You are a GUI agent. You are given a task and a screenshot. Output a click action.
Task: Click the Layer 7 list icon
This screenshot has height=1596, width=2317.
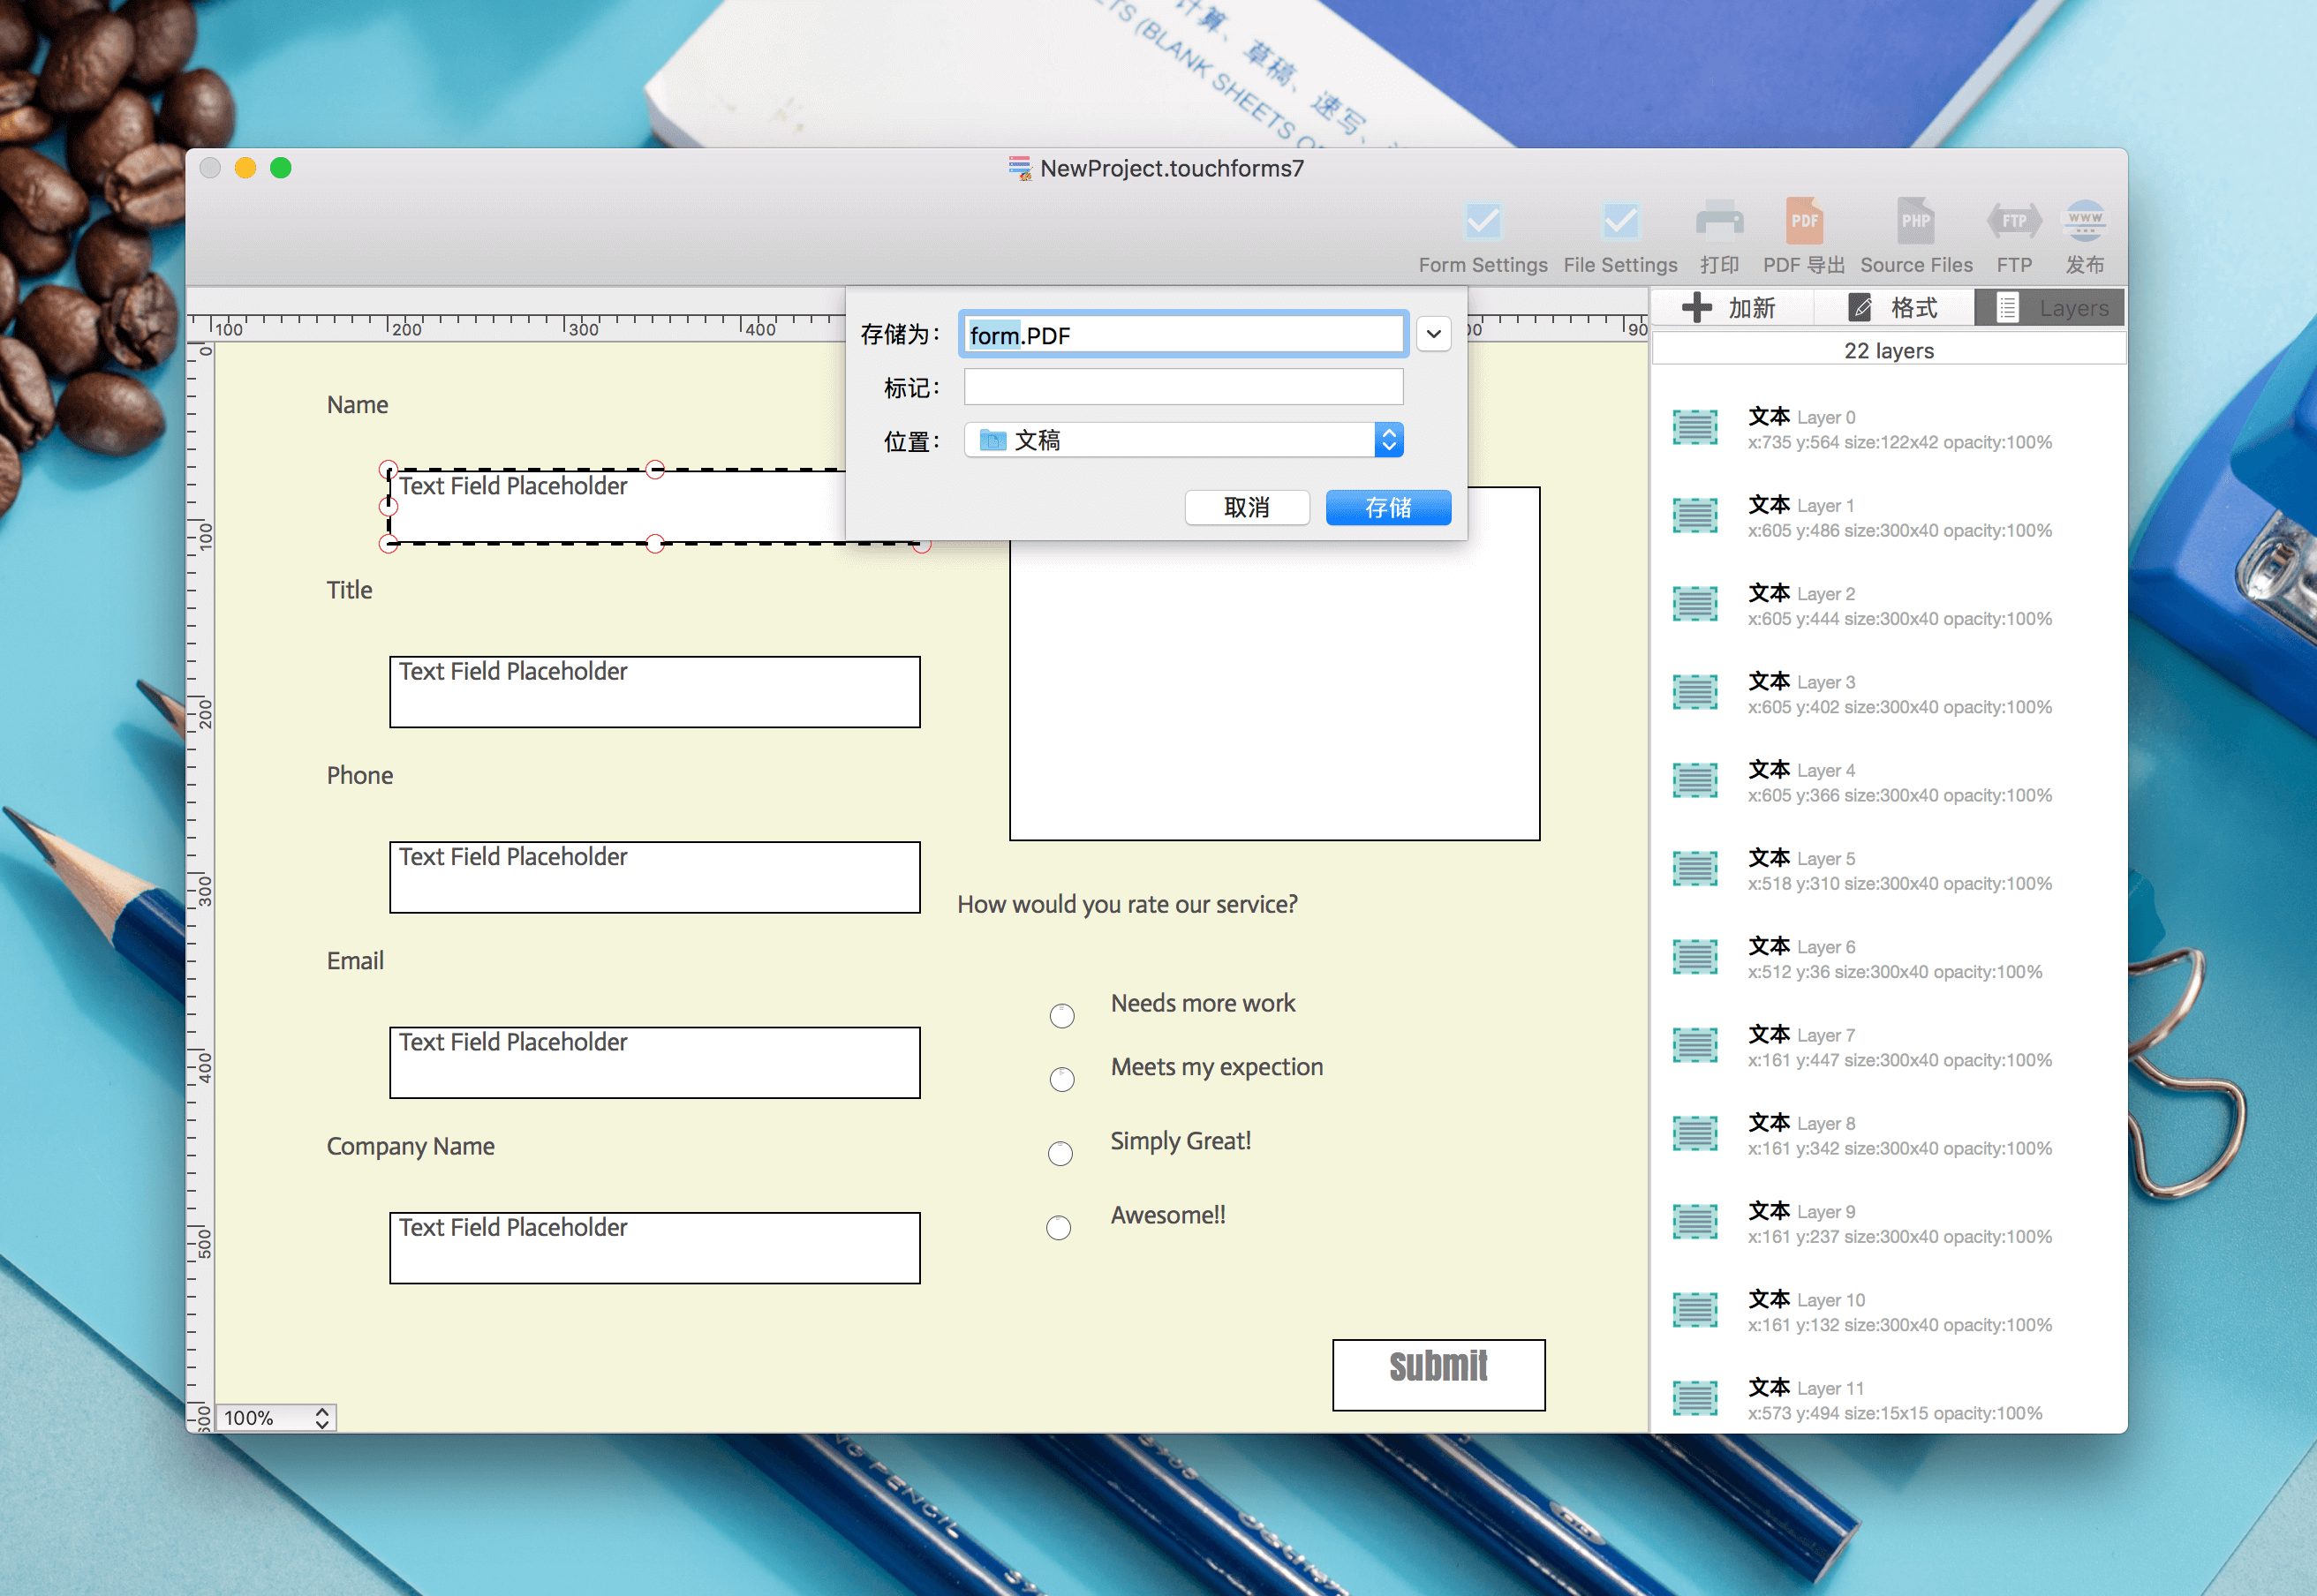[x=1695, y=1046]
